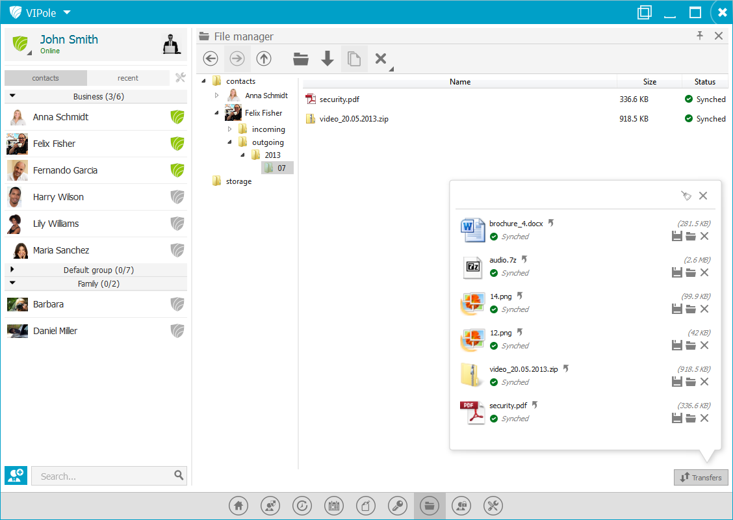This screenshot has width=733, height=520.
Task: Pin the File manager panel
Action: pyautogui.click(x=700, y=36)
